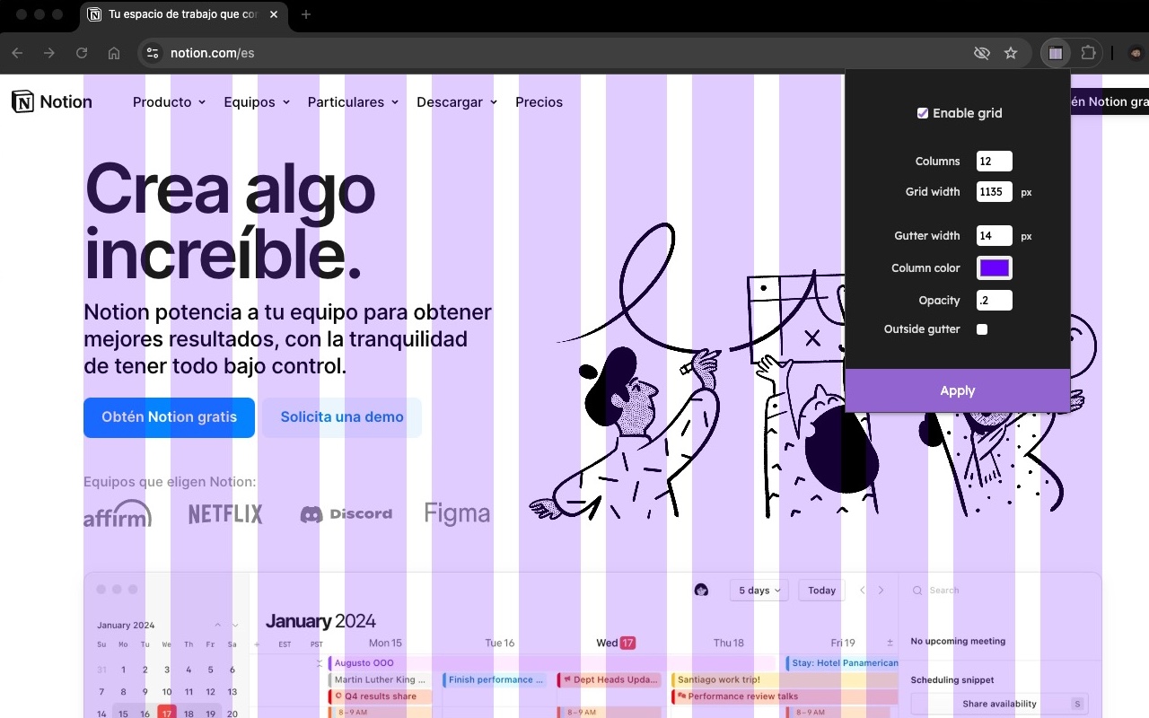Expand the Producto menu
The image size is (1149, 718).
tap(170, 102)
